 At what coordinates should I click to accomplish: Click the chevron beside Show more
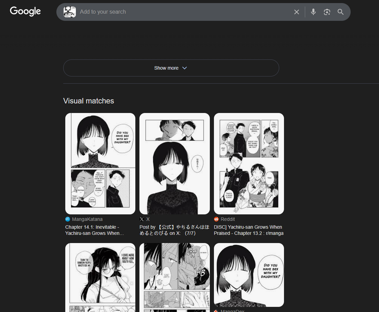tap(185, 68)
